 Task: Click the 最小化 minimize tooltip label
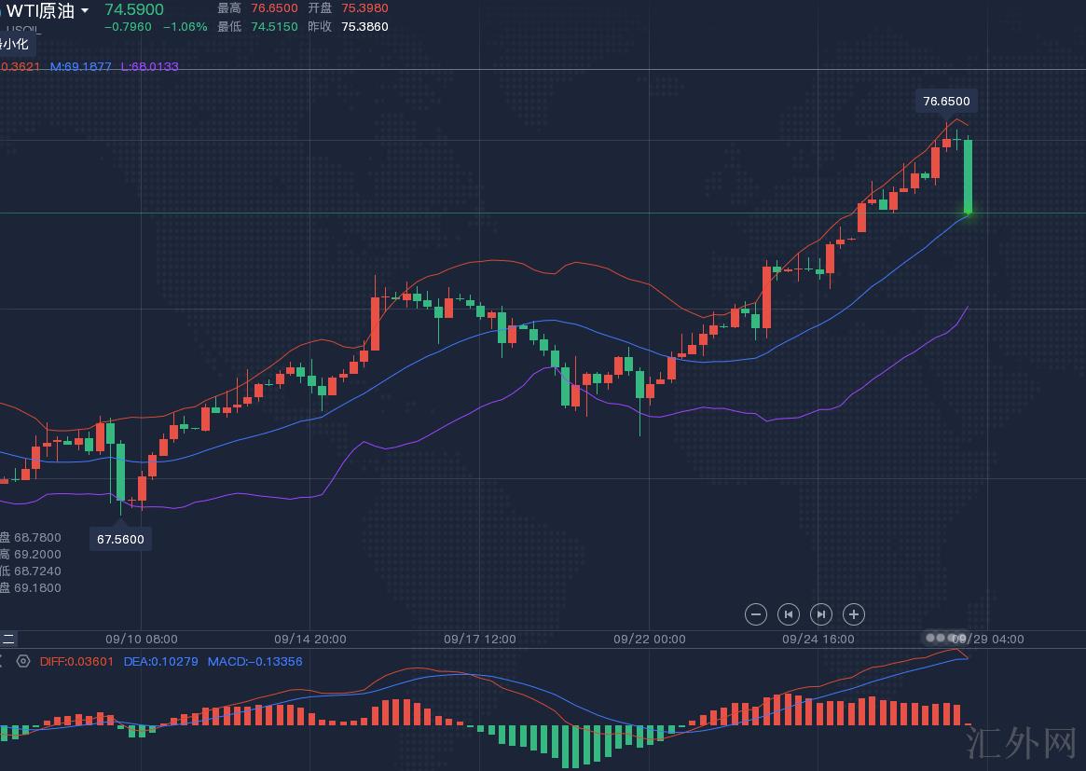(17, 44)
